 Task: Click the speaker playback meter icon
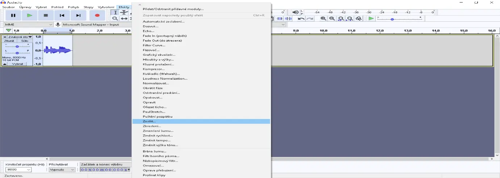pyautogui.click(x=295, y=12)
